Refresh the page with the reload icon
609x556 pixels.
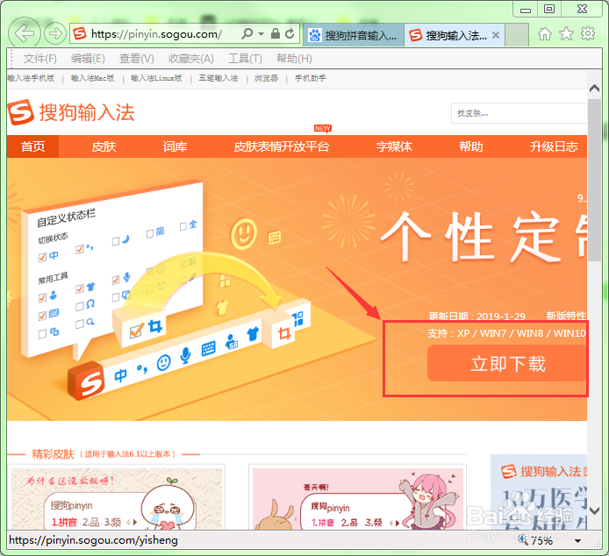point(290,34)
